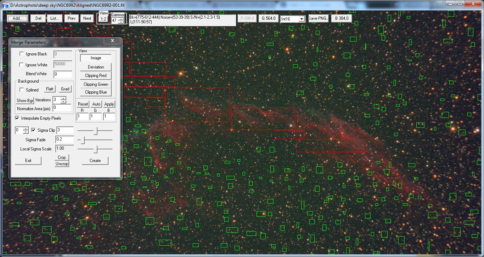Toggle the 1:2 view scale button
Screen dimensions: 484x257
103,19
